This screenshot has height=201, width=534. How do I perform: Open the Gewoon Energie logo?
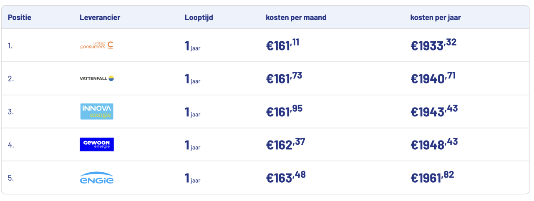click(x=97, y=144)
